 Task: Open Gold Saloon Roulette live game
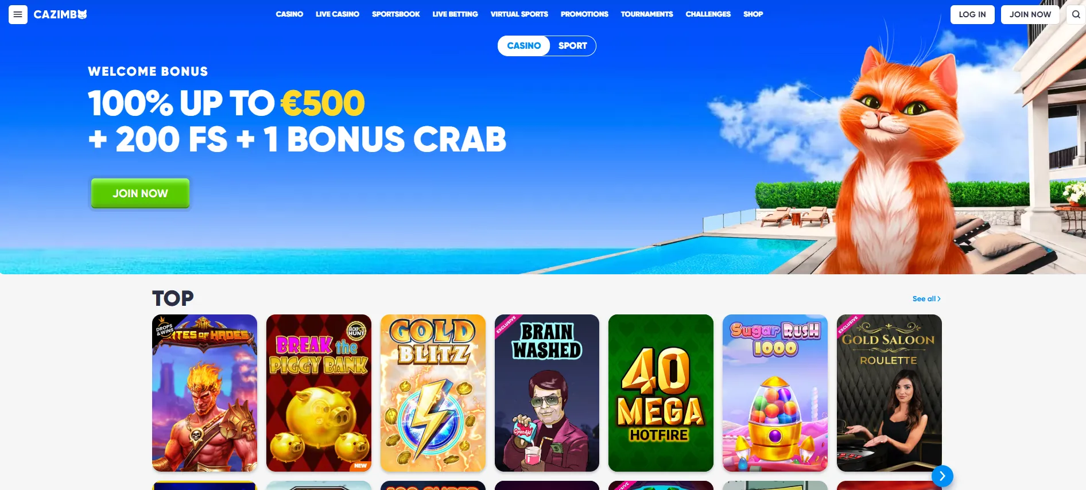[x=889, y=393]
